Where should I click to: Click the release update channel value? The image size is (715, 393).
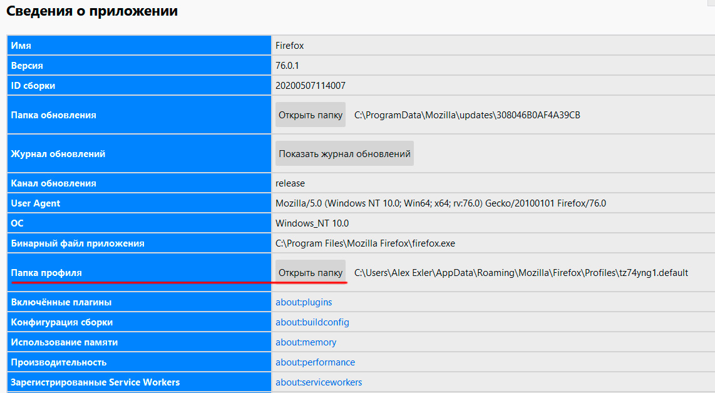click(x=290, y=183)
